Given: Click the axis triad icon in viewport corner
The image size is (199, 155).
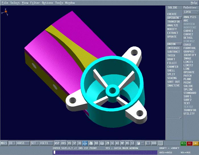Looking at the screenshot, I should coord(5,12).
